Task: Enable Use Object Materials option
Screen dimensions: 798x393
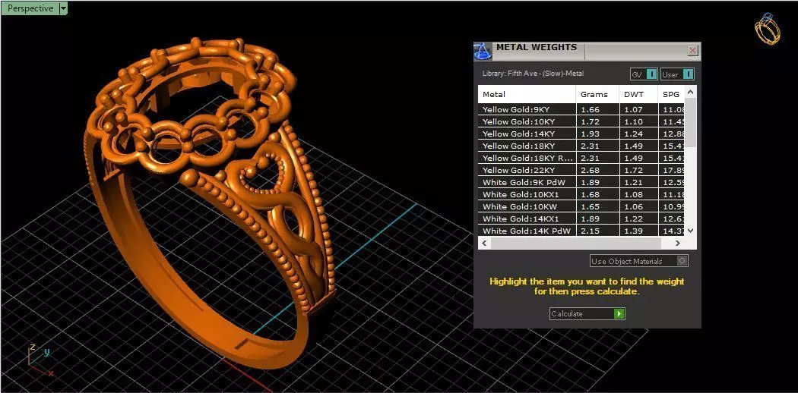Action: tap(638, 261)
